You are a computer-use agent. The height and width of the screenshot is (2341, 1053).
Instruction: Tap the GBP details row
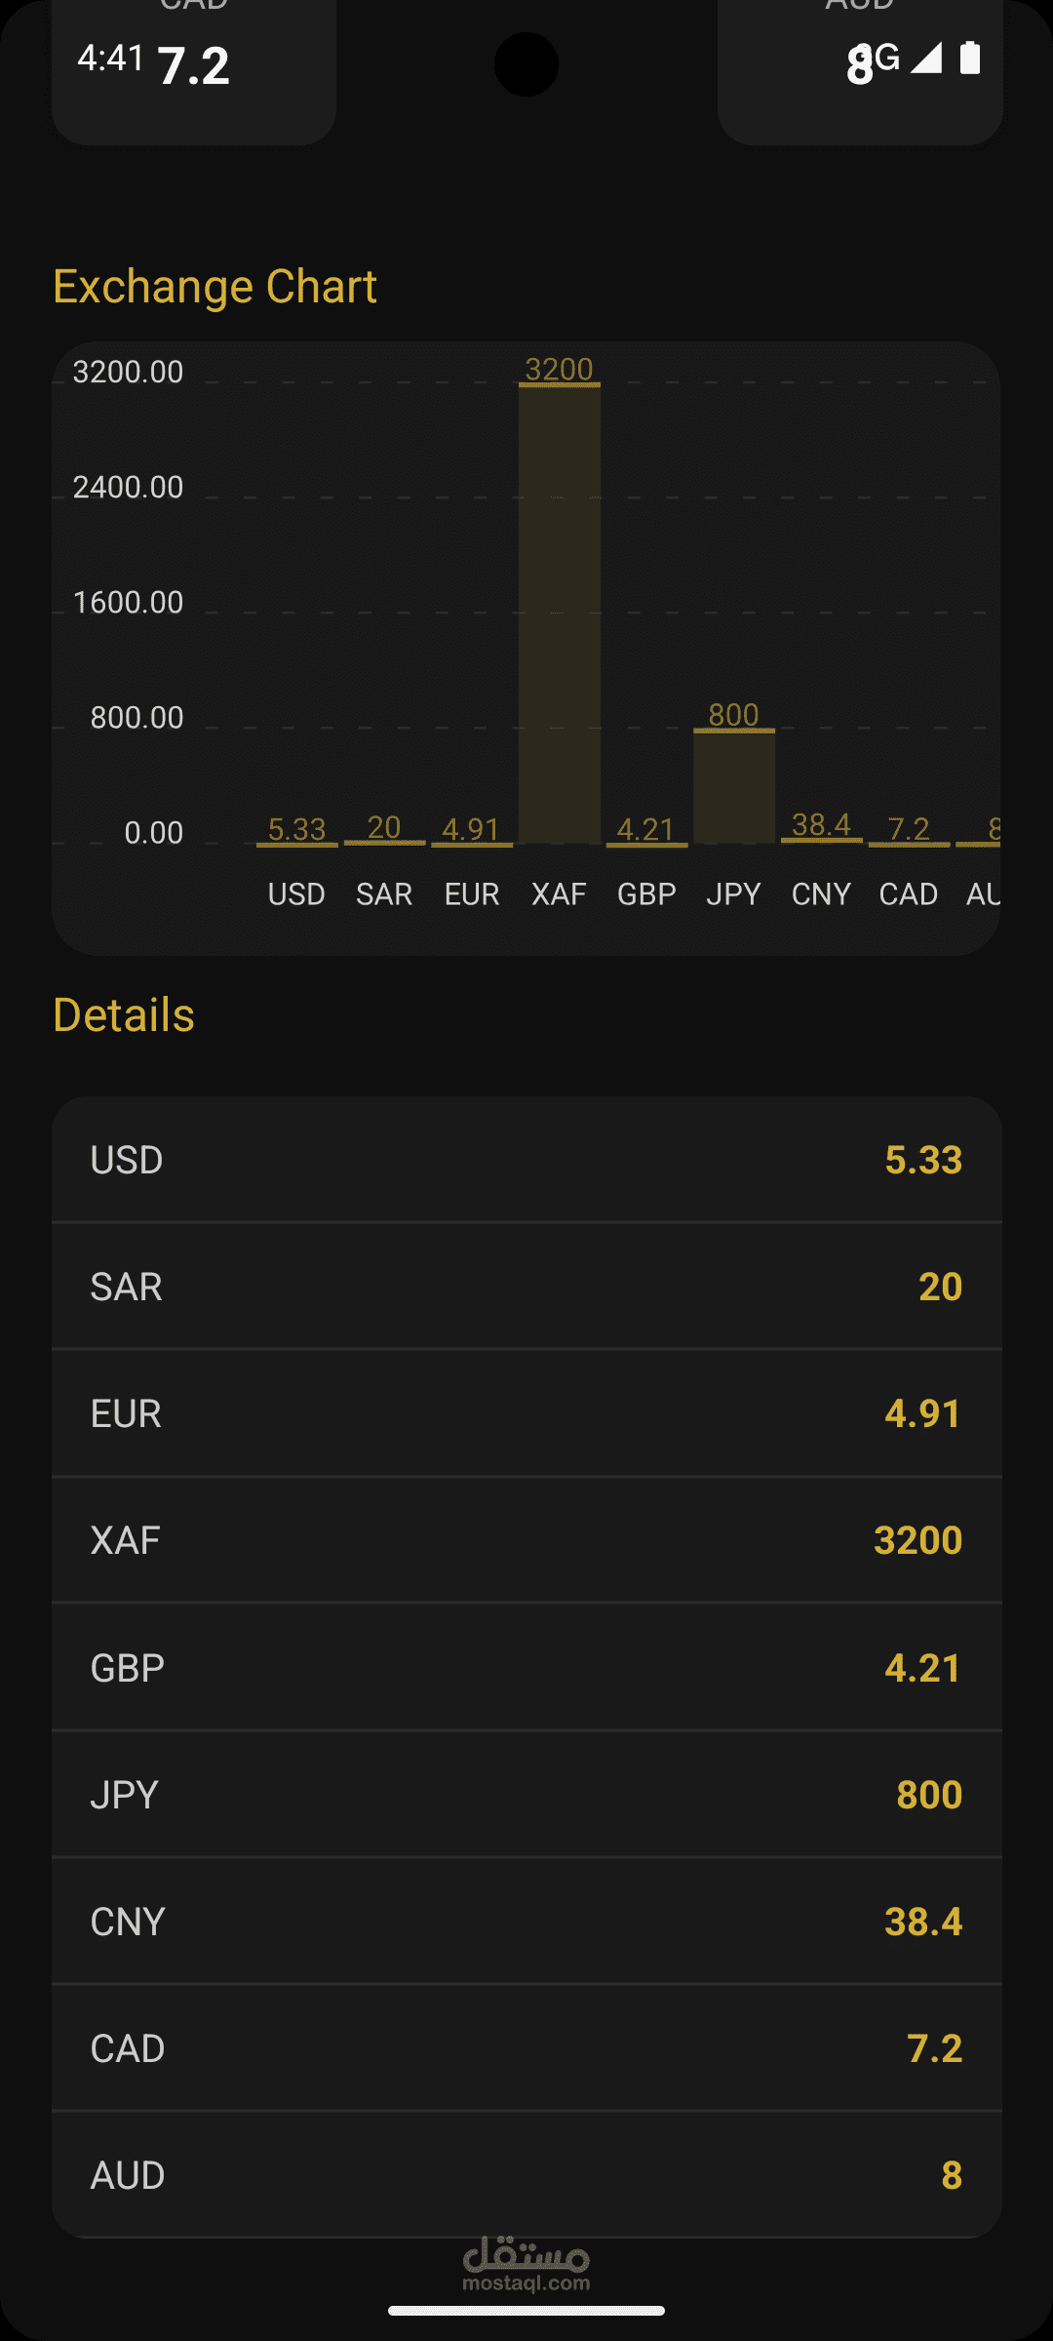(526, 1668)
